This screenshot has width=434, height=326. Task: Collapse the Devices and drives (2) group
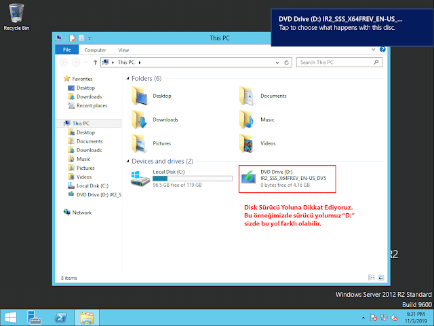[x=127, y=161]
